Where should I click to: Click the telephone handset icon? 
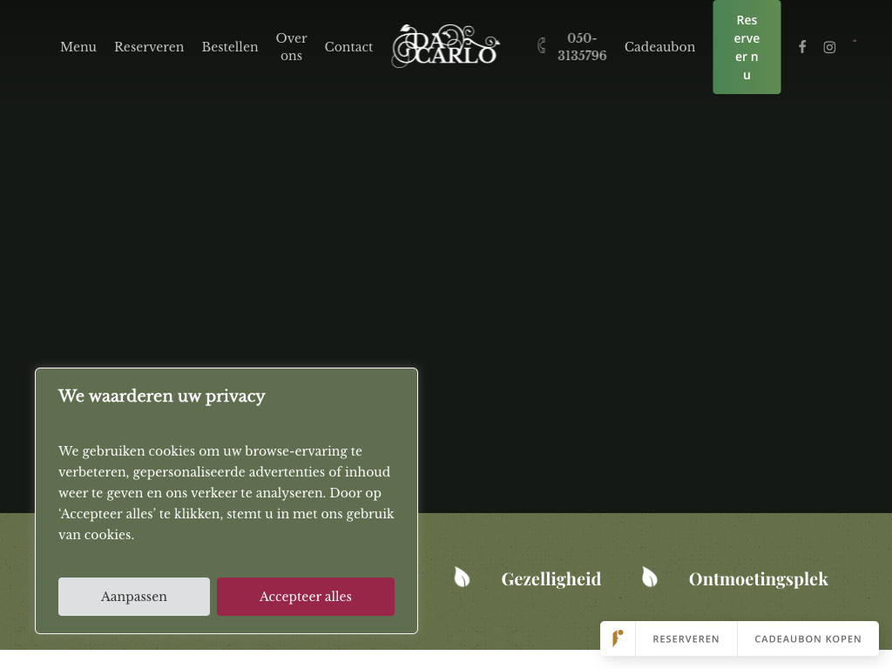click(541, 46)
